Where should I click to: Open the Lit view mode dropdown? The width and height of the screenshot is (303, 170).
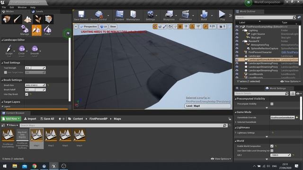pos(104,26)
